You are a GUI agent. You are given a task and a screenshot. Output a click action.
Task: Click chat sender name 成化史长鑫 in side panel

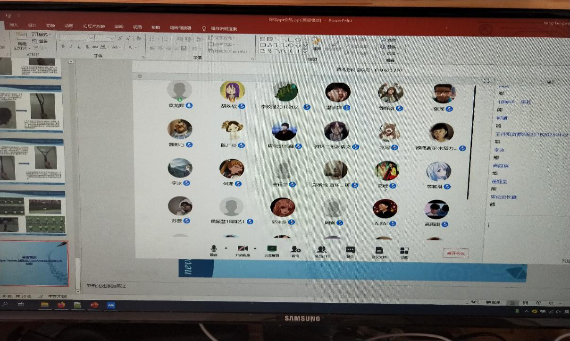pos(503,196)
